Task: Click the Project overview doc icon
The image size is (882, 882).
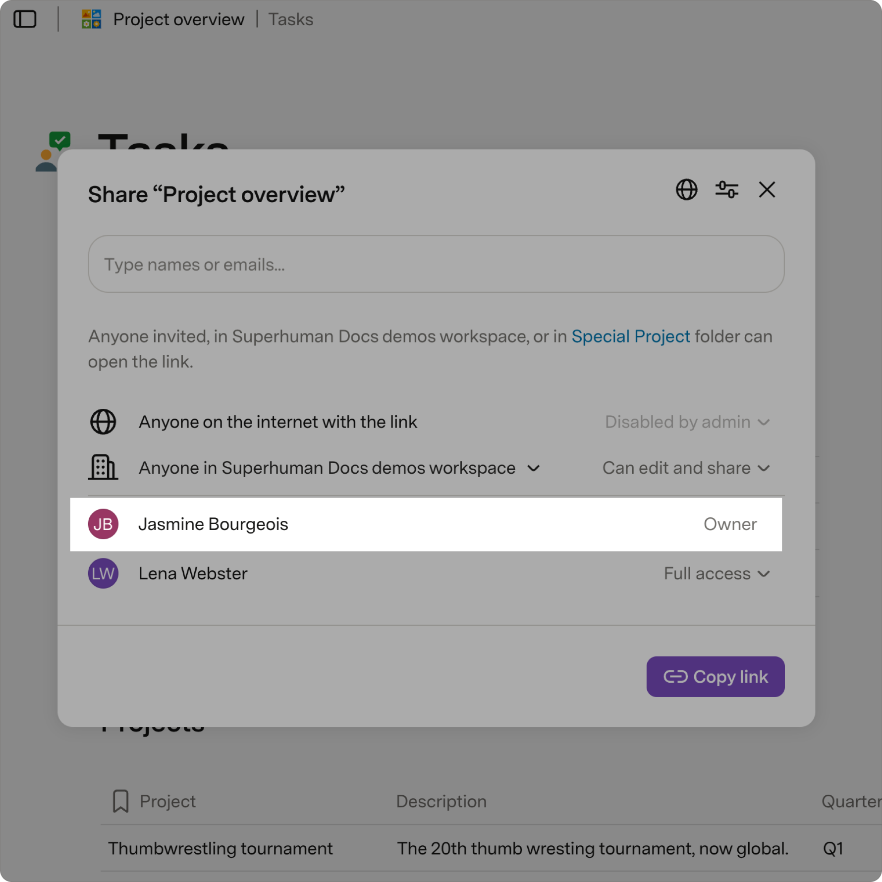Action: [91, 19]
